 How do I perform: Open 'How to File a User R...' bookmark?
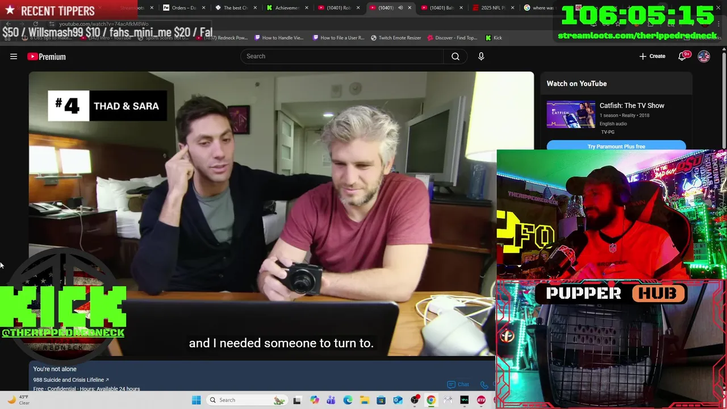tap(338, 37)
